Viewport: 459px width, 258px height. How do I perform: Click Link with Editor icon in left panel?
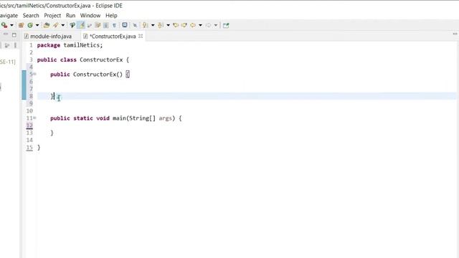coord(7,45)
